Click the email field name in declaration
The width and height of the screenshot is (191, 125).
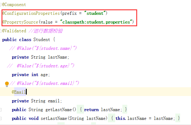[54, 101]
